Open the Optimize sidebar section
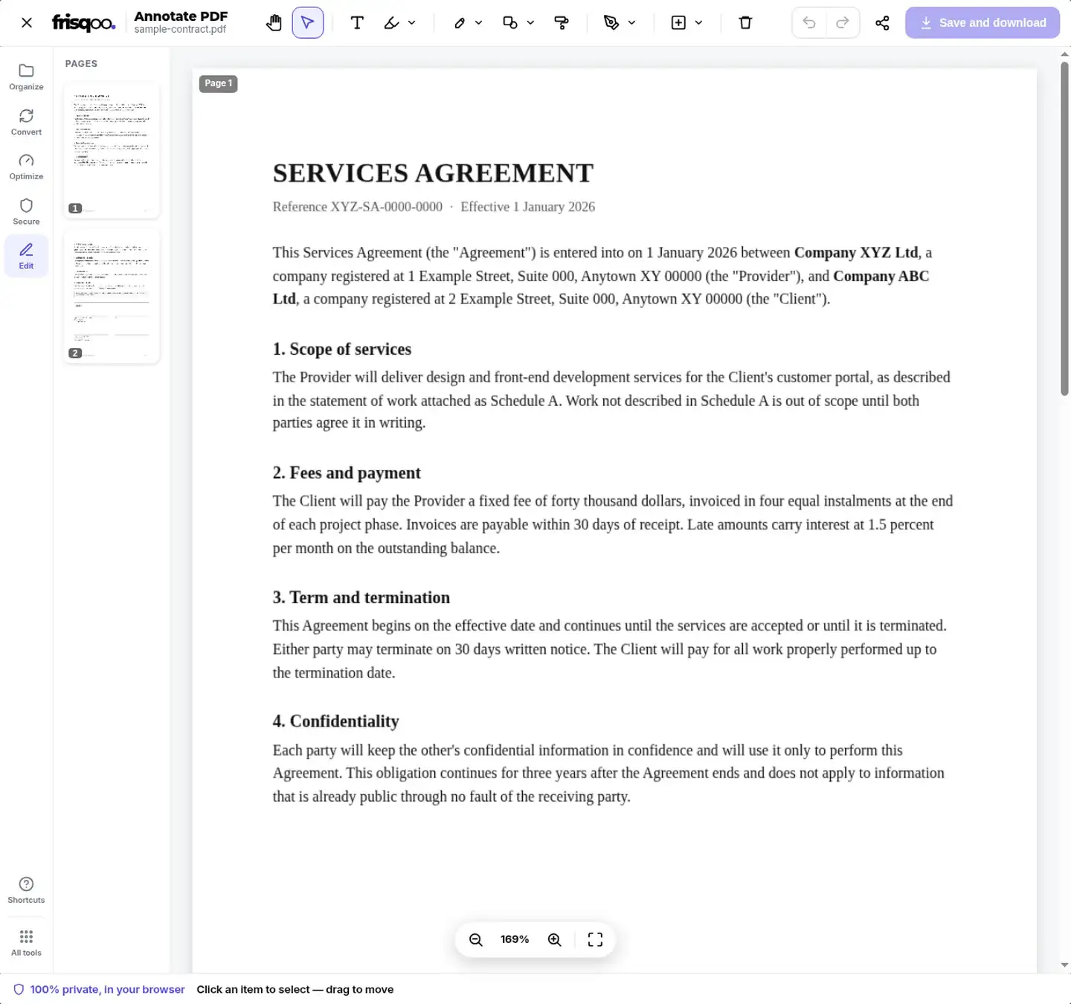 [x=26, y=167]
